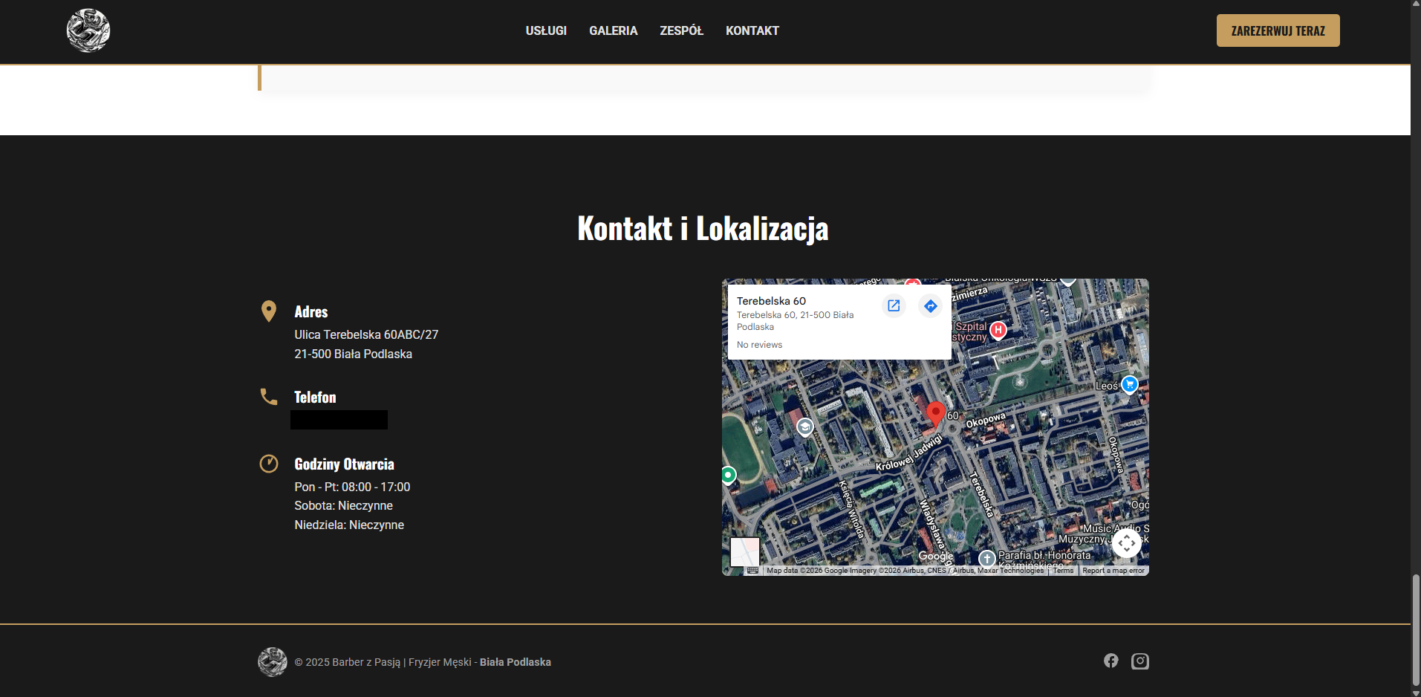Open the Instagram profile icon
The height and width of the screenshot is (697, 1421).
[x=1139, y=661]
